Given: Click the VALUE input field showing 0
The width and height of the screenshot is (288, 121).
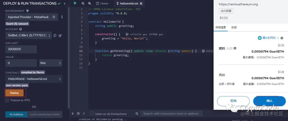Looking at the screenshot, I should 21,63.
